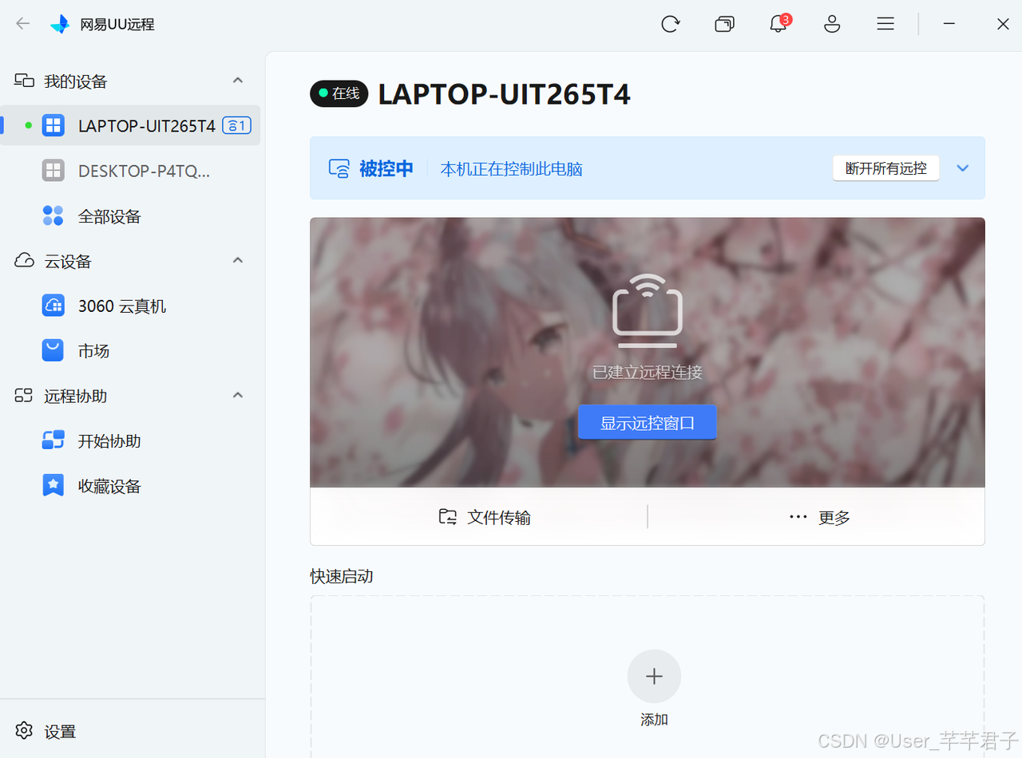The image size is (1022, 758).
Task: Click 断开所有远控 button
Action: pos(886,168)
